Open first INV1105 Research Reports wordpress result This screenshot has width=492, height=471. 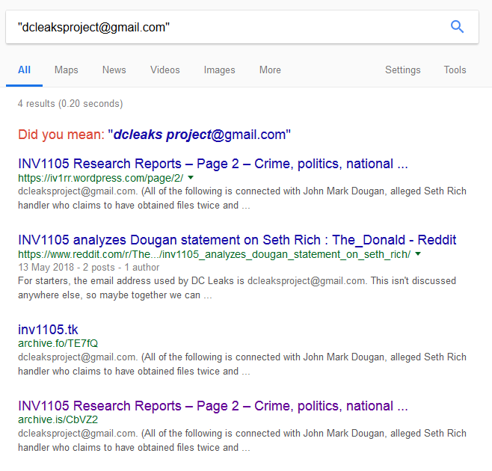[x=213, y=164]
